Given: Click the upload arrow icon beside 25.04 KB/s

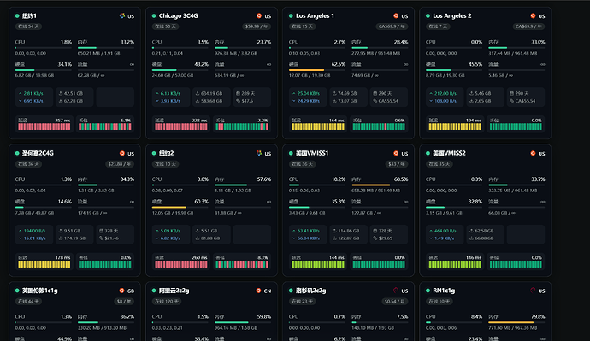Looking at the screenshot, I should (294, 93).
